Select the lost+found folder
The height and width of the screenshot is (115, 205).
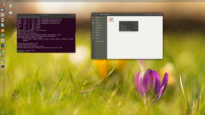[x=111, y=19]
